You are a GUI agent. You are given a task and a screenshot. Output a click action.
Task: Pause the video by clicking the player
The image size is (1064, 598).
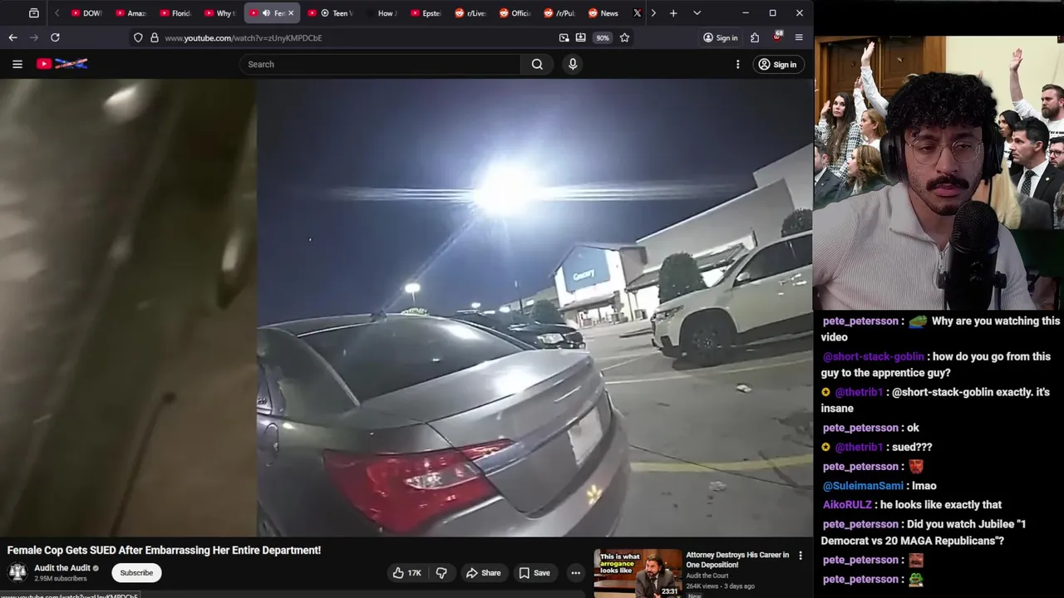pos(406,307)
